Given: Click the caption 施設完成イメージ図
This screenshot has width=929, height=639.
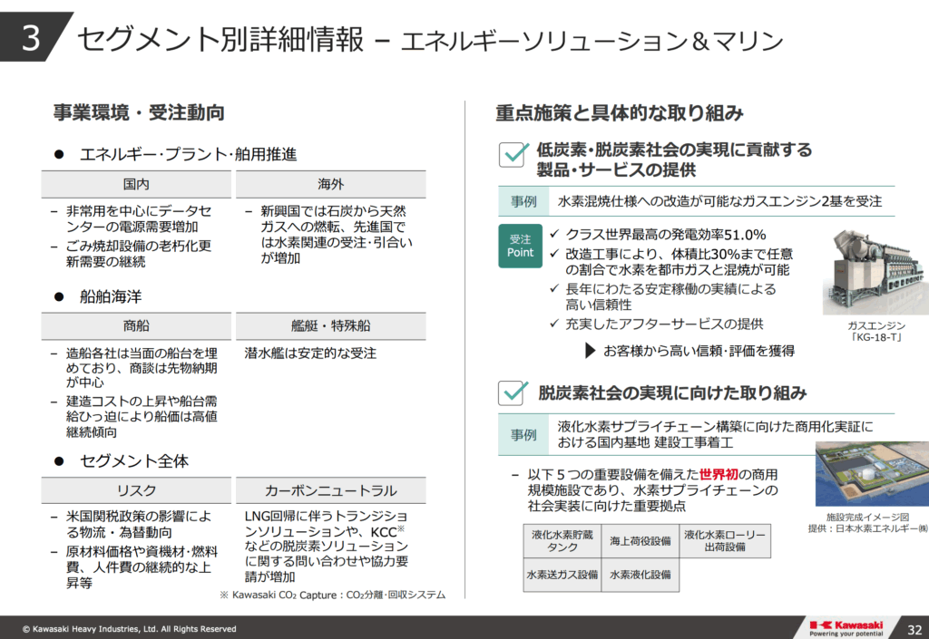Looking at the screenshot, I should 867,518.
